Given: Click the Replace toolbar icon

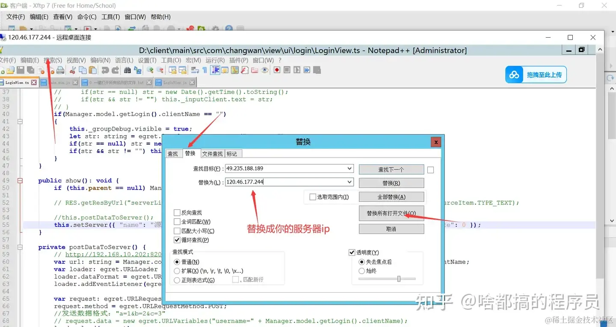Looking at the screenshot, I should (138, 70).
